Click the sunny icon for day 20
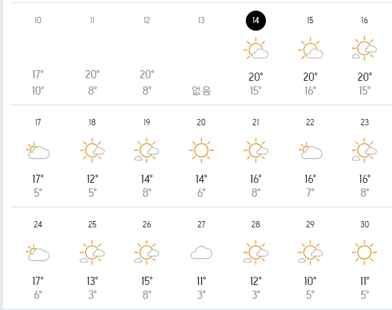 click(201, 150)
